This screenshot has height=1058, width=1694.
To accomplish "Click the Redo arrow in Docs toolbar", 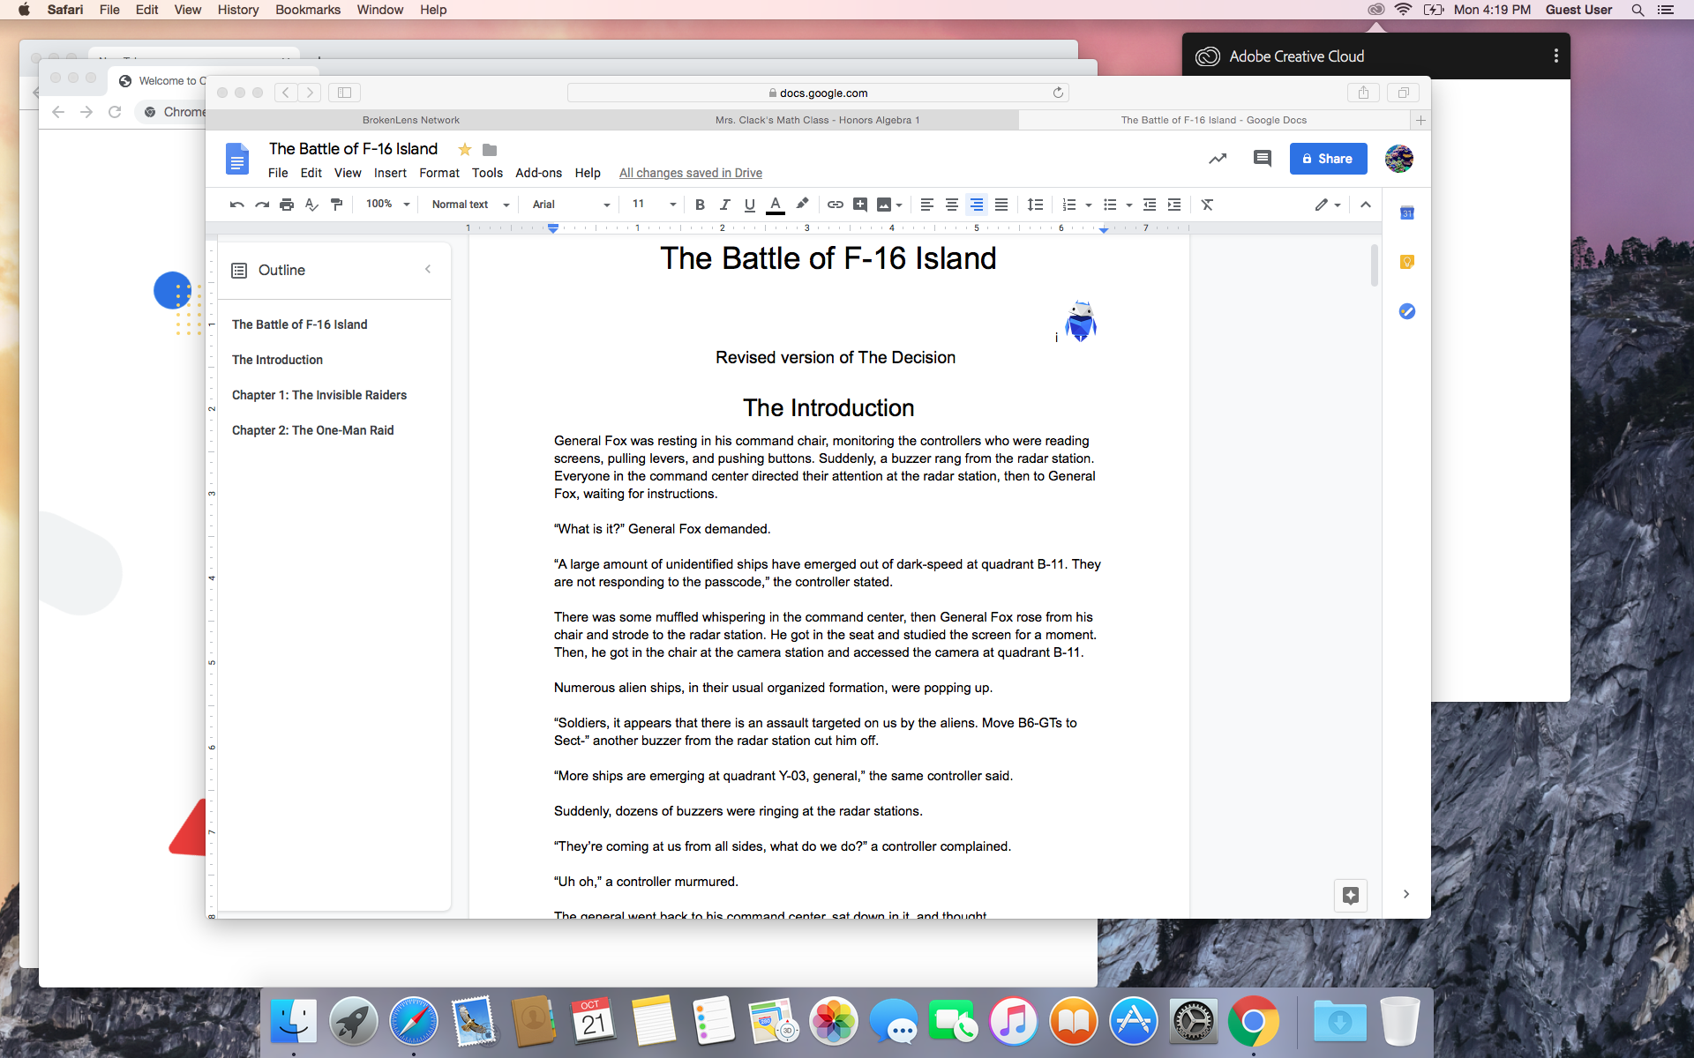I will [262, 205].
